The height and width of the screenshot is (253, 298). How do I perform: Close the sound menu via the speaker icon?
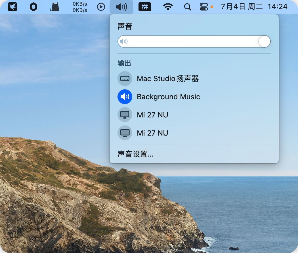point(121,7)
